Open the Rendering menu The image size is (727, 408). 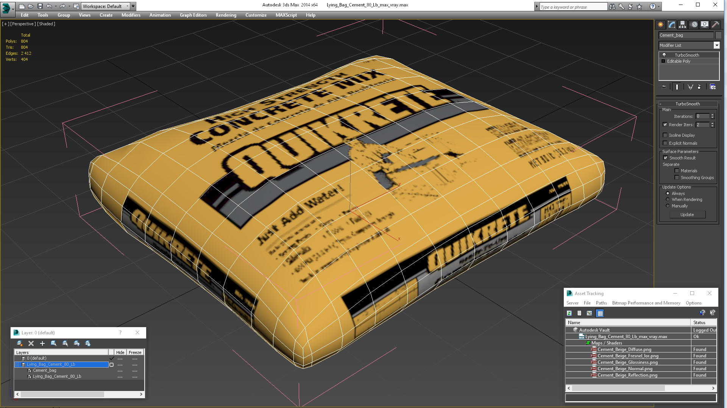point(226,15)
